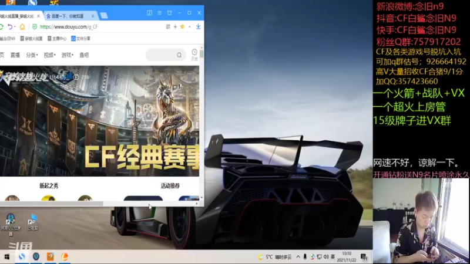Switch to the 穿越火线直播 tab
470x264 pixels.
(x=18, y=16)
